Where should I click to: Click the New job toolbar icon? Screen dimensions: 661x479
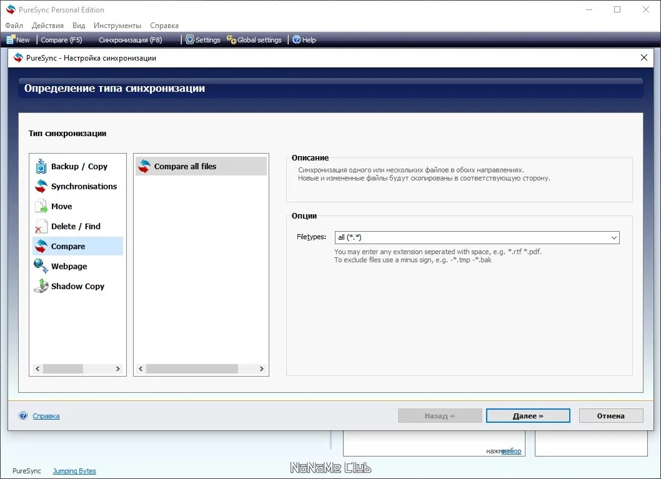coord(11,39)
